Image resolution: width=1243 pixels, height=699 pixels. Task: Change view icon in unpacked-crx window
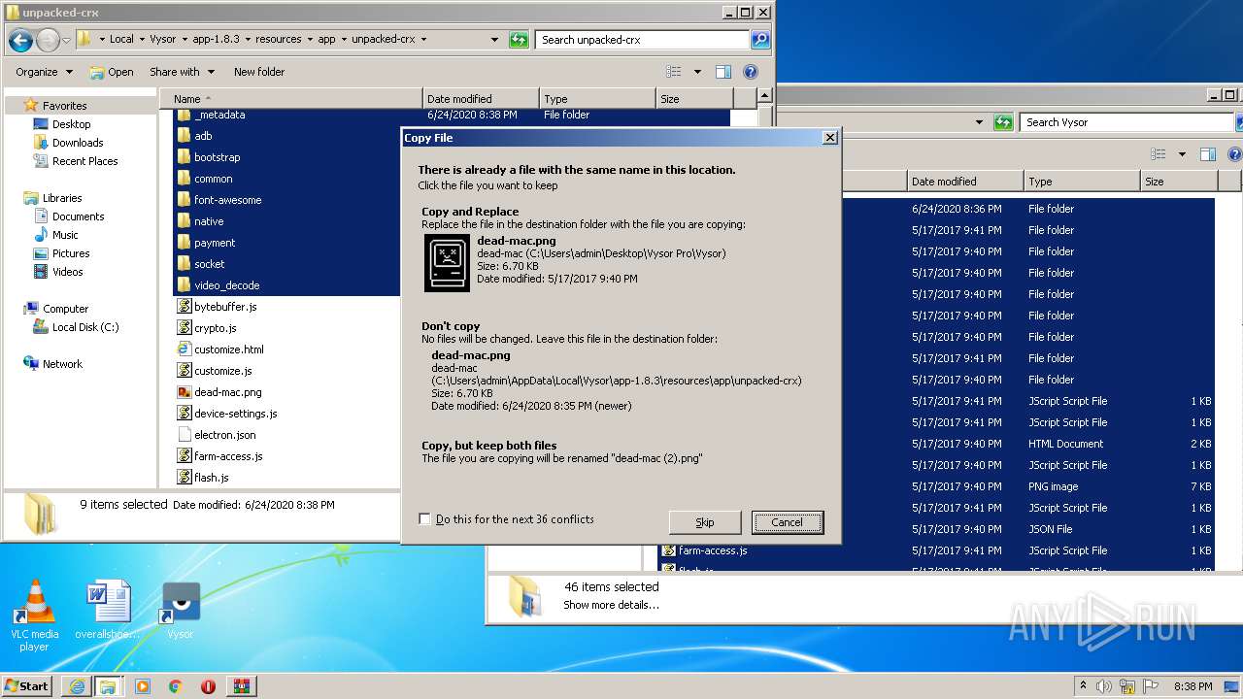(x=674, y=72)
